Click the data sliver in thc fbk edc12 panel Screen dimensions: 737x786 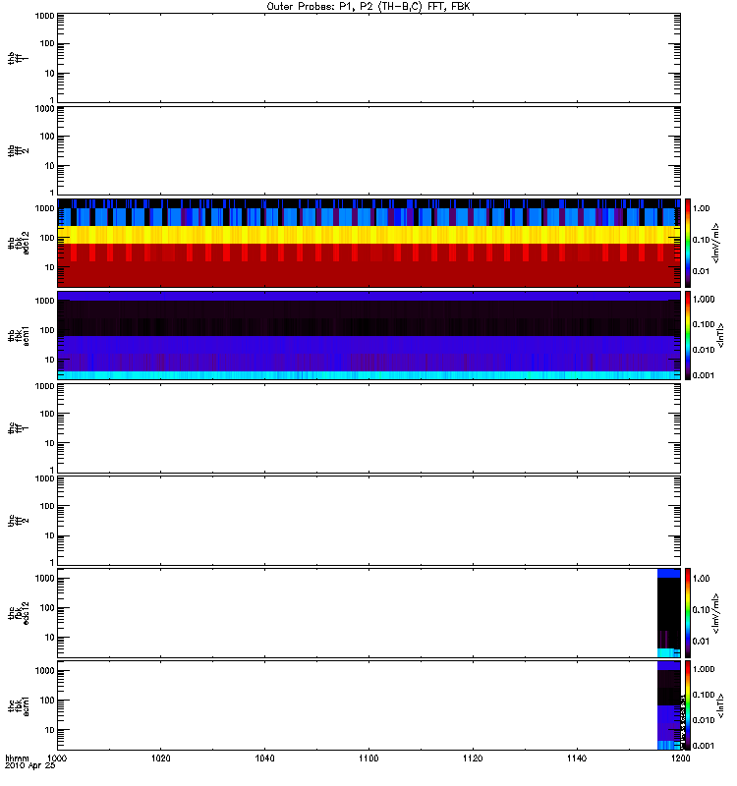[669, 613]
